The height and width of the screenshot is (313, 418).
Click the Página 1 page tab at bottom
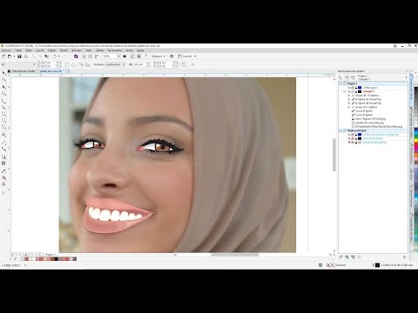tap(51, 255)
